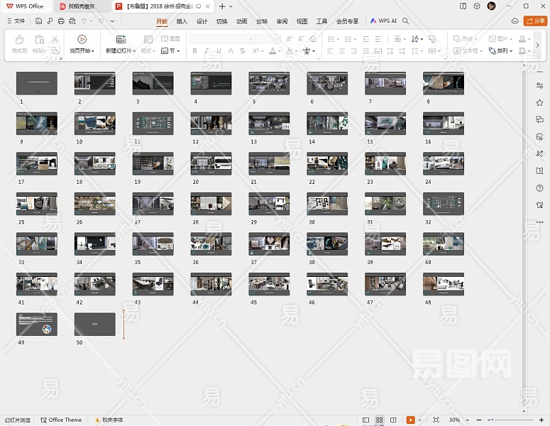Click the star icon in right sidebar
The height and width of the screenshot is (426, 550).
[x=540, y=102]
